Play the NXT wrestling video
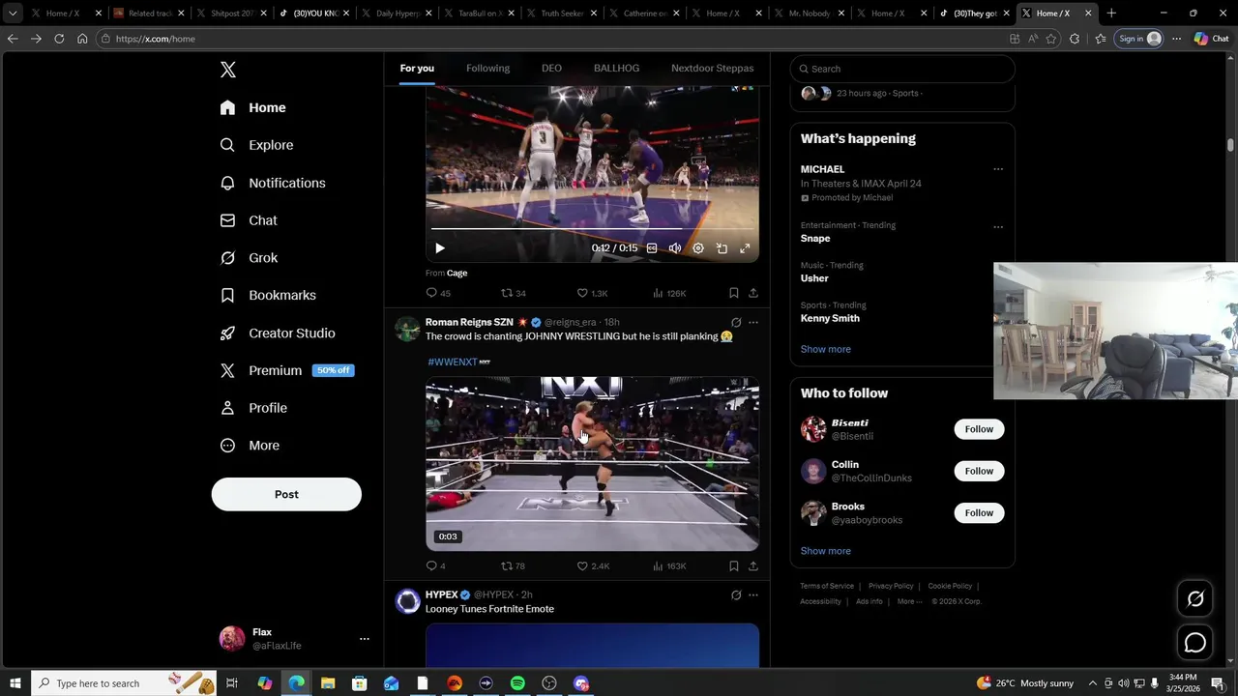The width and height of the screenshot is (1238, 696). (592, 464)
